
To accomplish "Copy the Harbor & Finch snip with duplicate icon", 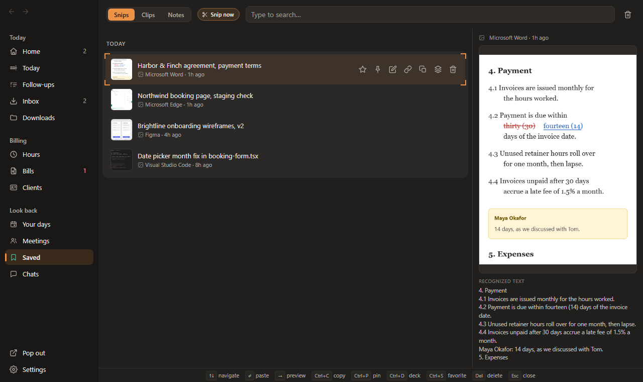I will (x=423, y=69).
